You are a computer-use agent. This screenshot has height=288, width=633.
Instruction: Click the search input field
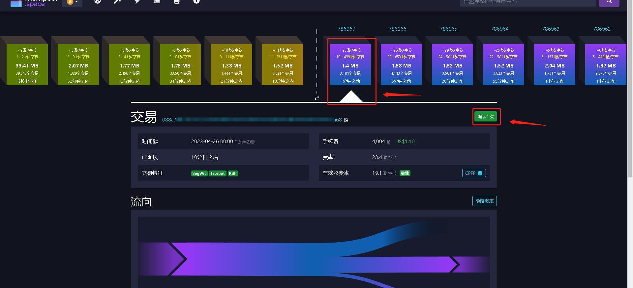coord(527,2)
